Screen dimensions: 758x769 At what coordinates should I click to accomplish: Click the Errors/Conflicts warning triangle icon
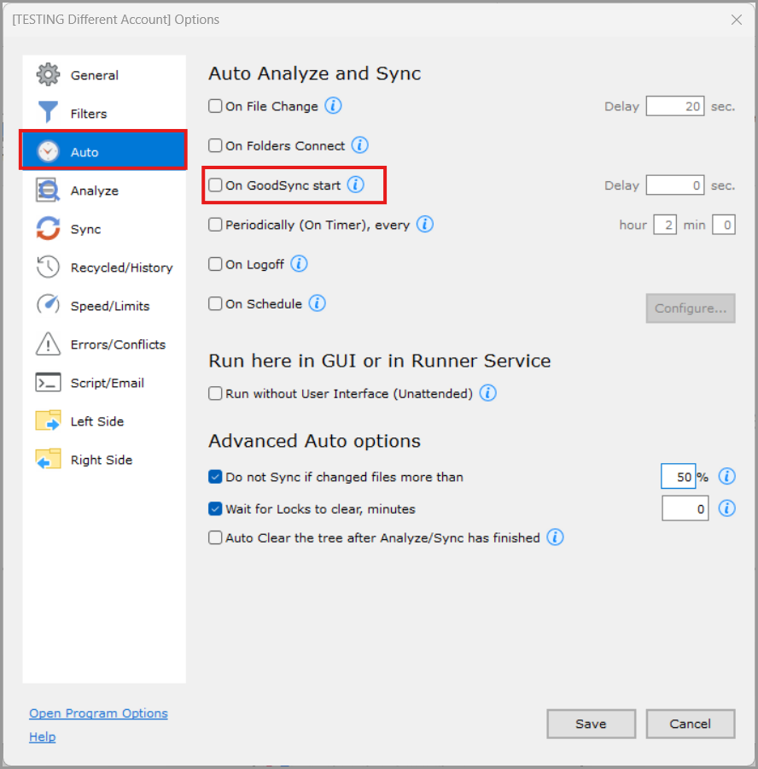click(48, 343)
